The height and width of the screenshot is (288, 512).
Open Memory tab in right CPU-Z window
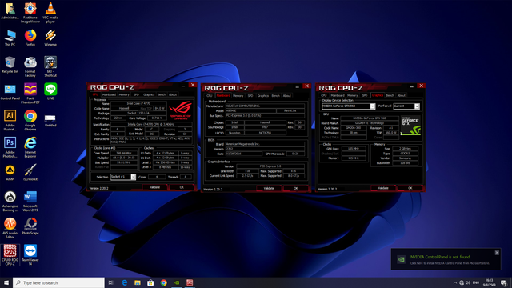pyautogui.click(x=352, y=95)
